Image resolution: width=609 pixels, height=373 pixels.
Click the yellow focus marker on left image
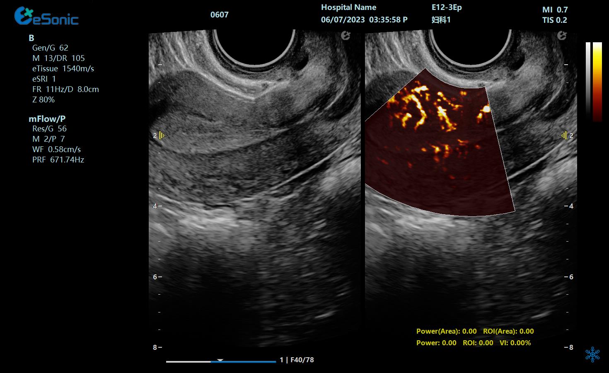tap(162, 136)
